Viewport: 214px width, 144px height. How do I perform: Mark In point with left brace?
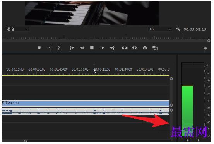pos(50,48)
